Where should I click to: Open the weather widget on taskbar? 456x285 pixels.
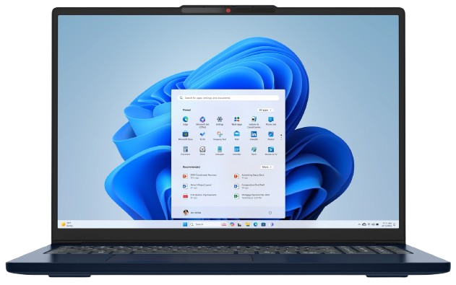pyautogui.click(x=67, y=224)
